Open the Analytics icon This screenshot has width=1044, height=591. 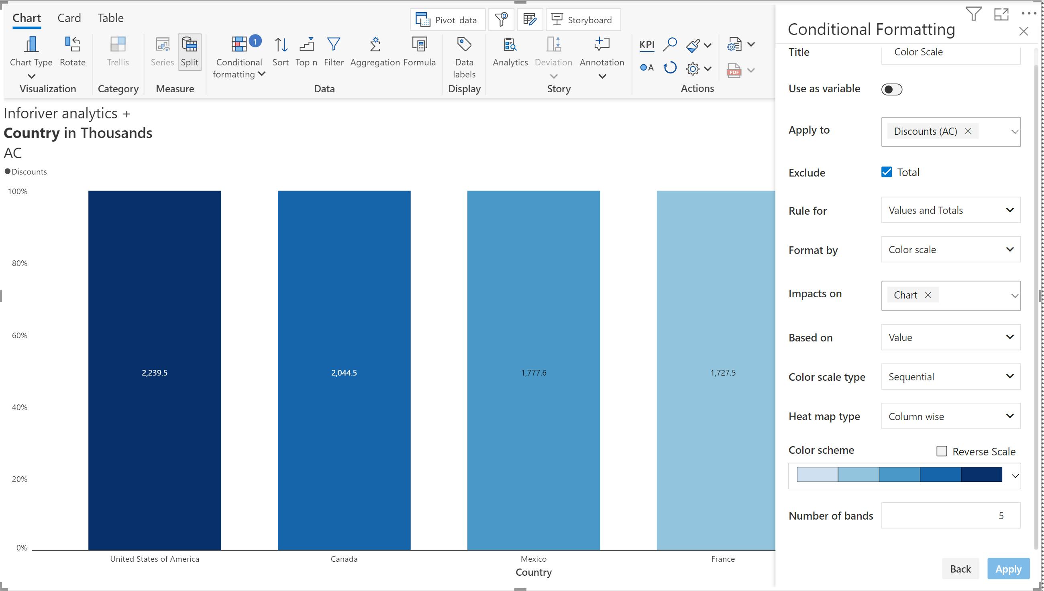(510, 45)
